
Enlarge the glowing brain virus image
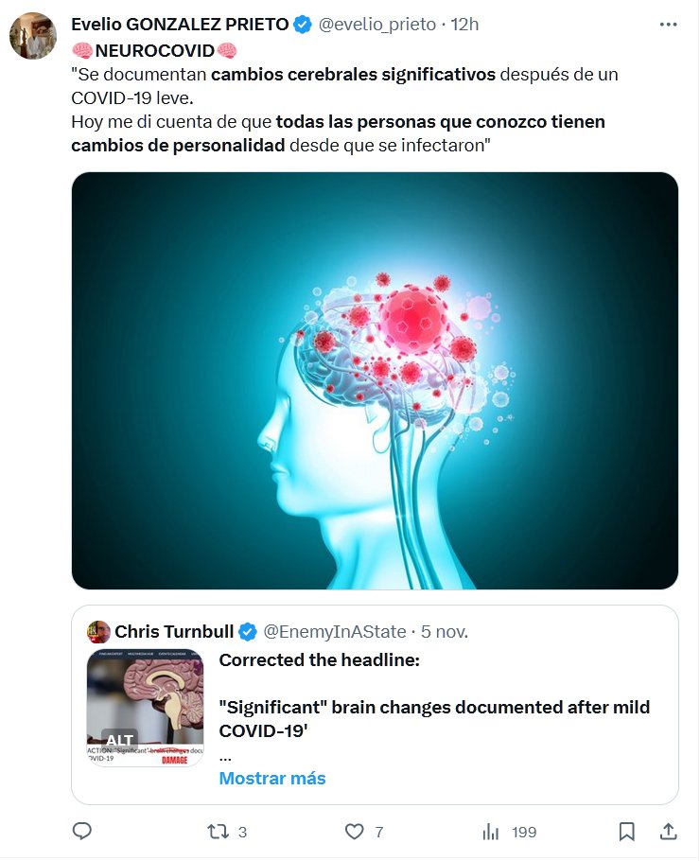(x=375, y=381)
